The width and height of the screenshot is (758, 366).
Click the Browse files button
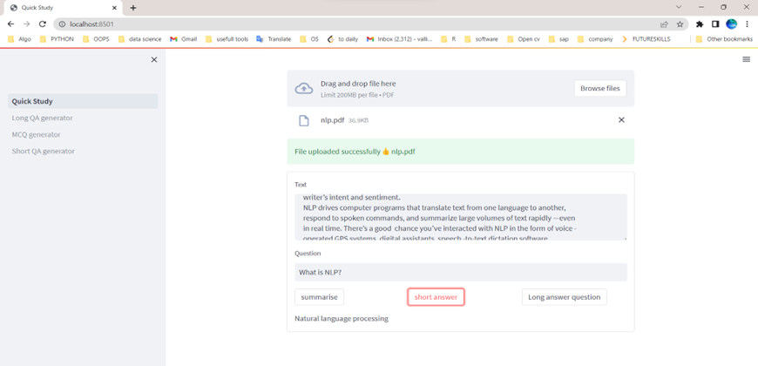600,89
